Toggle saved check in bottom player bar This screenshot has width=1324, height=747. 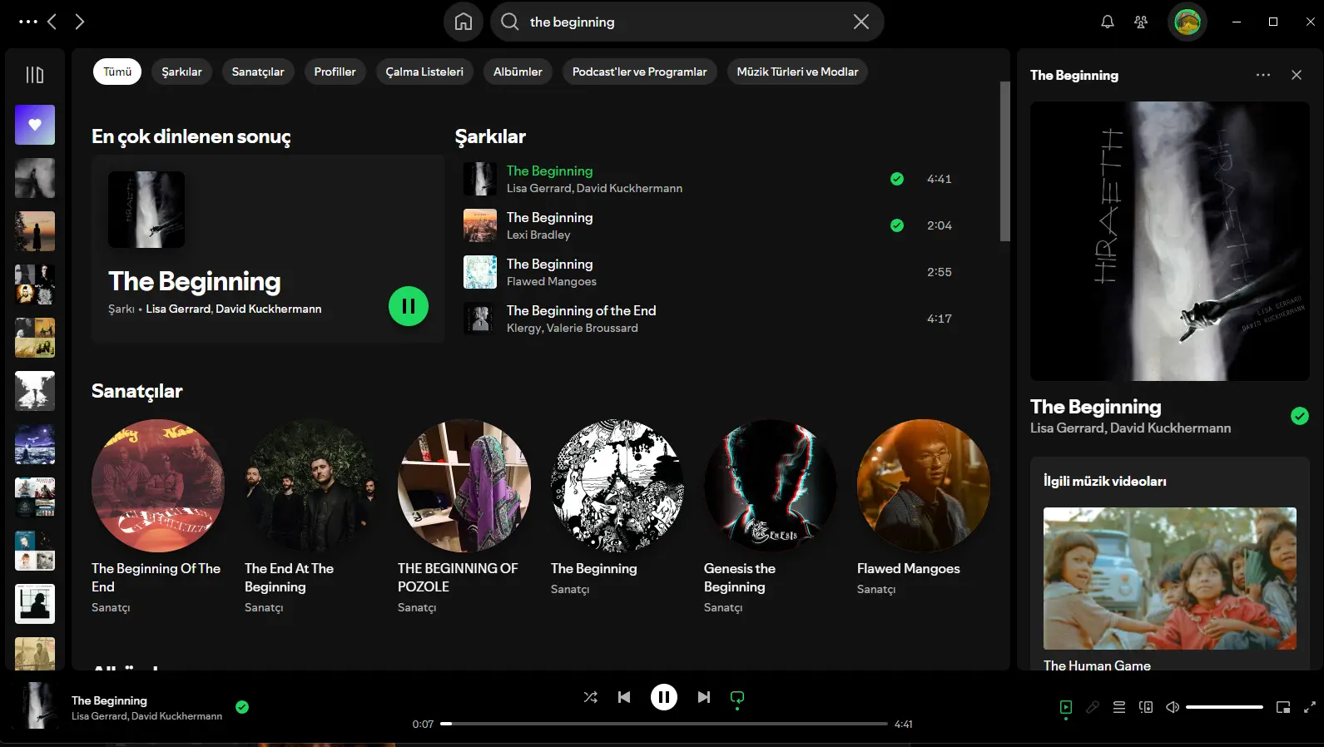[242, 707]
